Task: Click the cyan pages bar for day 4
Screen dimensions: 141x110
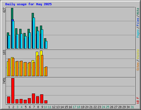Action: tap(21, 41)
